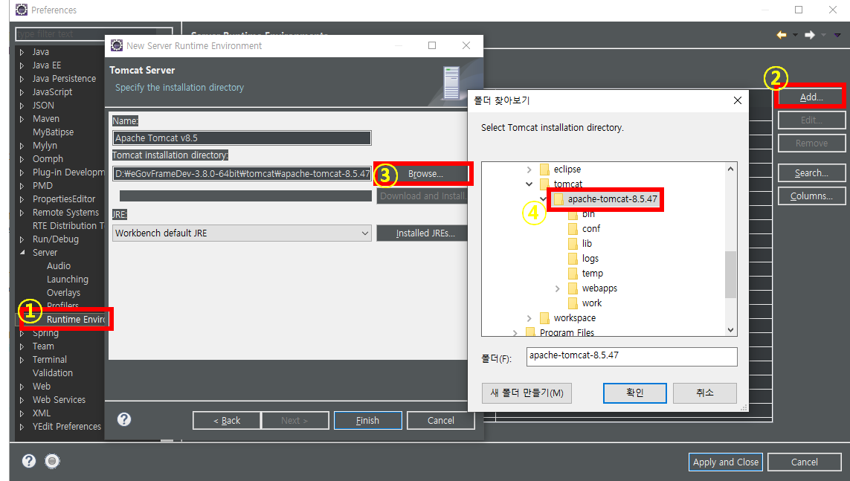Expand the XML preferences node
850x481 pixels.
(x=22, y=413)
